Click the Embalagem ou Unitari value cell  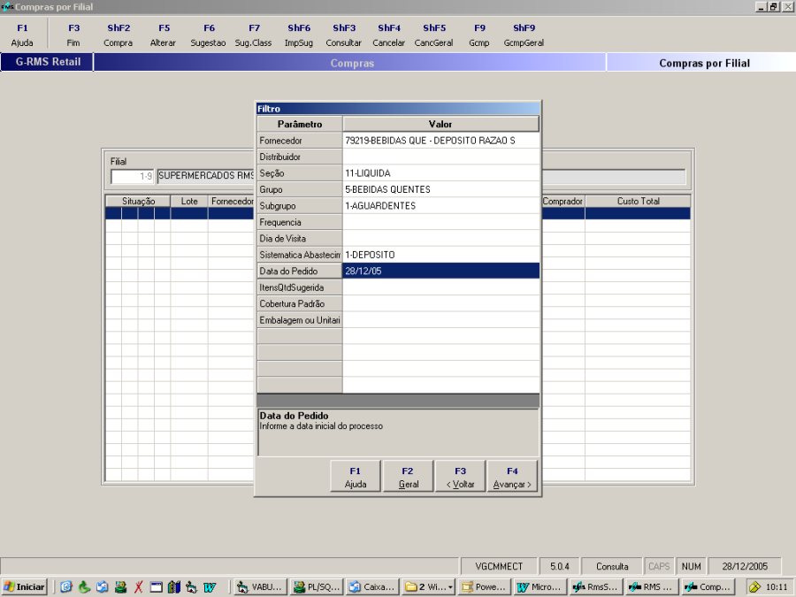pyautogui.click(x=440, y=320)
